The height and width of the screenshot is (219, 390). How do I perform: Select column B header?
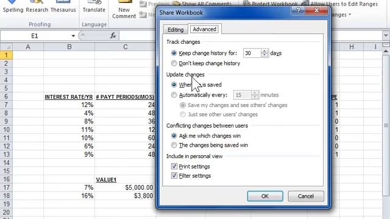click(69, 47)
